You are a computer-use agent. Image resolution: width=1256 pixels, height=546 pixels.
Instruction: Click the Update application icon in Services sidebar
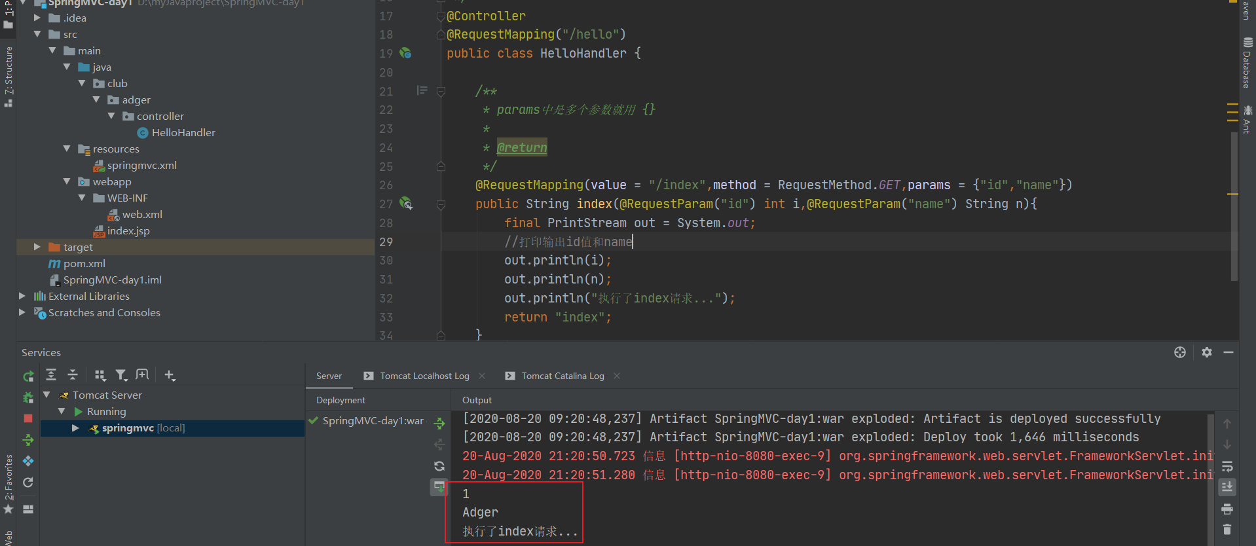tap(28, 461)
